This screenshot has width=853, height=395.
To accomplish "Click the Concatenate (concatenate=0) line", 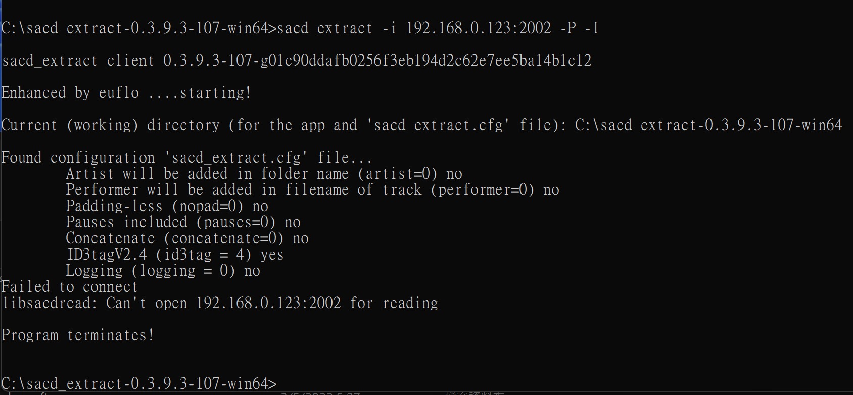I will pos(187,238).
